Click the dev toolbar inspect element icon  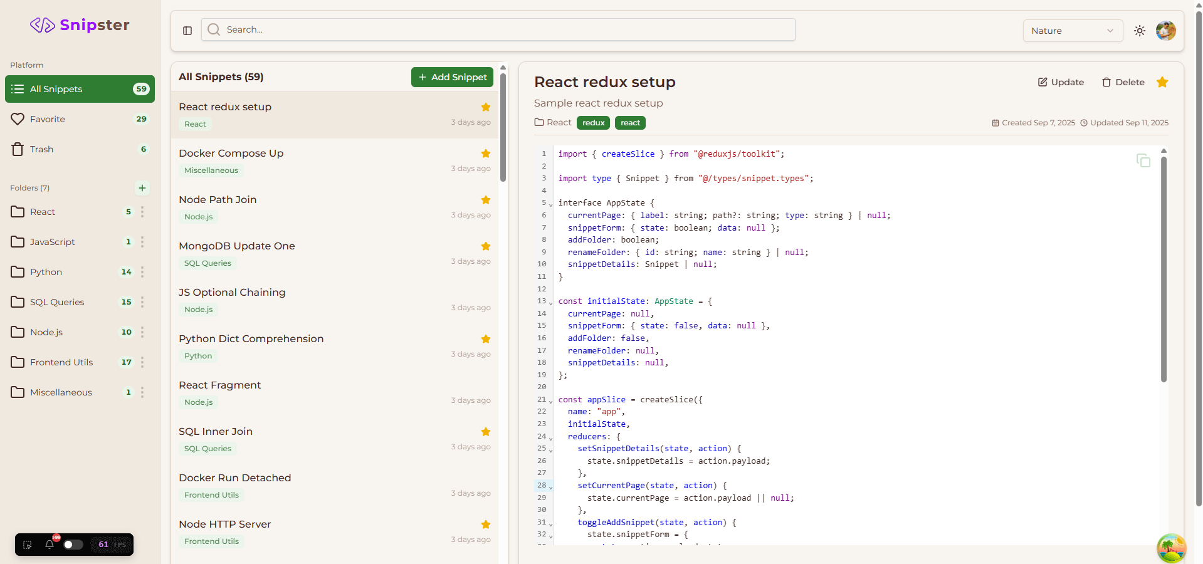tap(28, 545)
